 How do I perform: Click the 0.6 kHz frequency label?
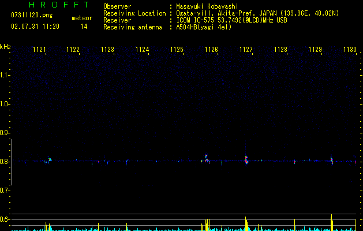[x=5, y=219]
